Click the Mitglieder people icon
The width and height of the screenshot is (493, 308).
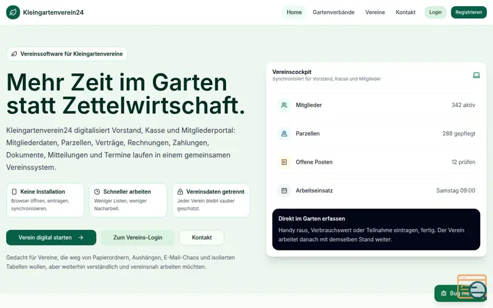click(x=284, y=105)
